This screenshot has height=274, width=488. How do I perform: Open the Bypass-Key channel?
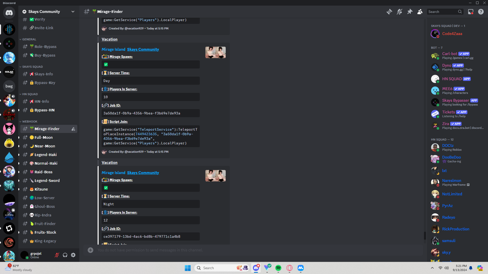[x=49, y=83]
